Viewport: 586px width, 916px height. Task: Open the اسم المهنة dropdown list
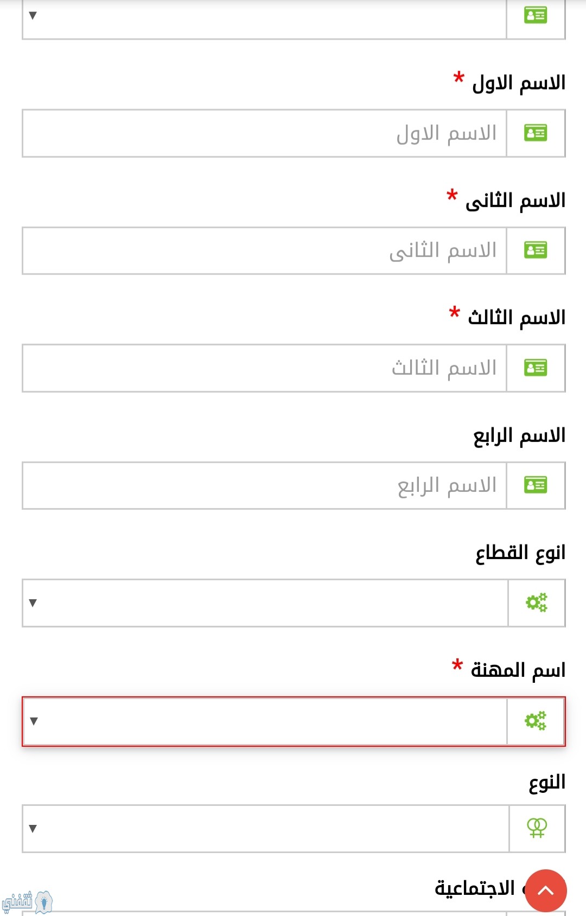click(x=265, y=721)
